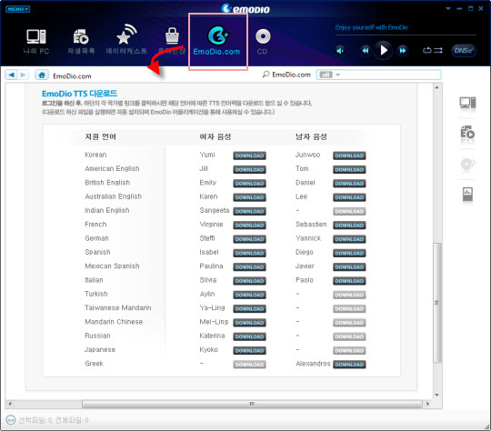The width and height of the screenshot is (491, 431).
Task: Click the 'Enjoy yourself with EmoDio' track title
Action: tap(371, 27)
